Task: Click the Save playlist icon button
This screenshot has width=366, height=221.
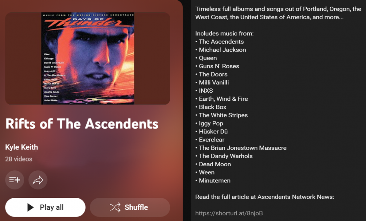Action: 14,180
